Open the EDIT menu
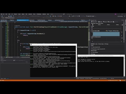 pyautogui.click(x=6, y=14)
